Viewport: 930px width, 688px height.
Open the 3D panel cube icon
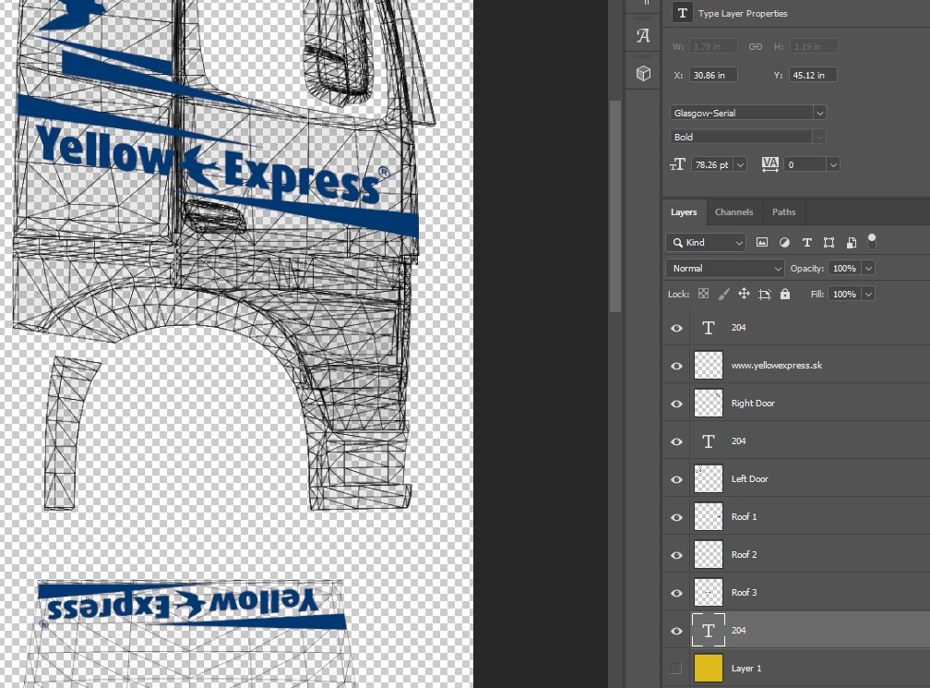pos(643,74)
